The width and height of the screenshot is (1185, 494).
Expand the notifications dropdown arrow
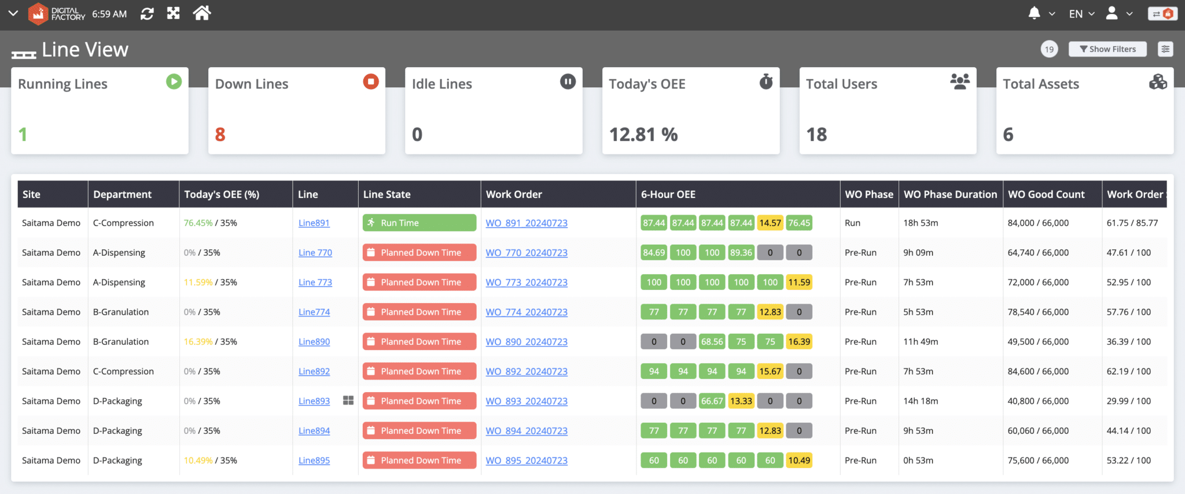1052,14
